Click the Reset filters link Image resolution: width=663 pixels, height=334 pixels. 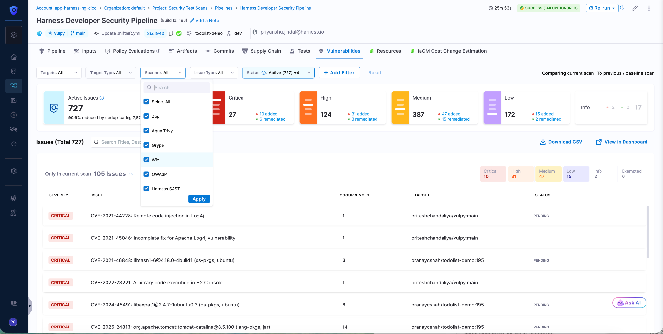375,73
